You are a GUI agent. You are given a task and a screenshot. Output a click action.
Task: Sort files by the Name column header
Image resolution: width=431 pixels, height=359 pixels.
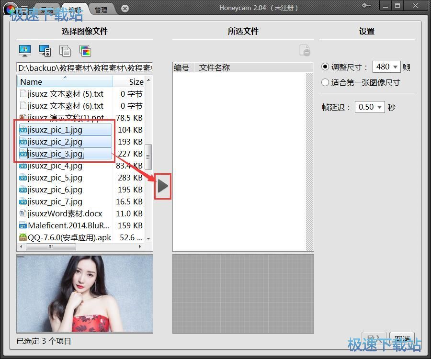(65, 81)
